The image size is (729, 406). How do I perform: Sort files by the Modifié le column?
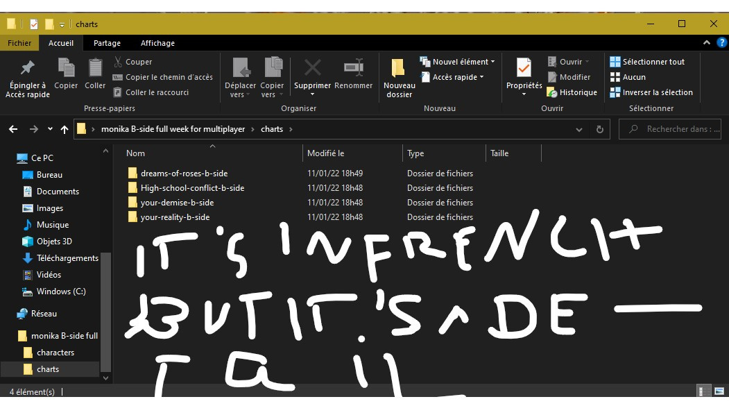point(326,153)
